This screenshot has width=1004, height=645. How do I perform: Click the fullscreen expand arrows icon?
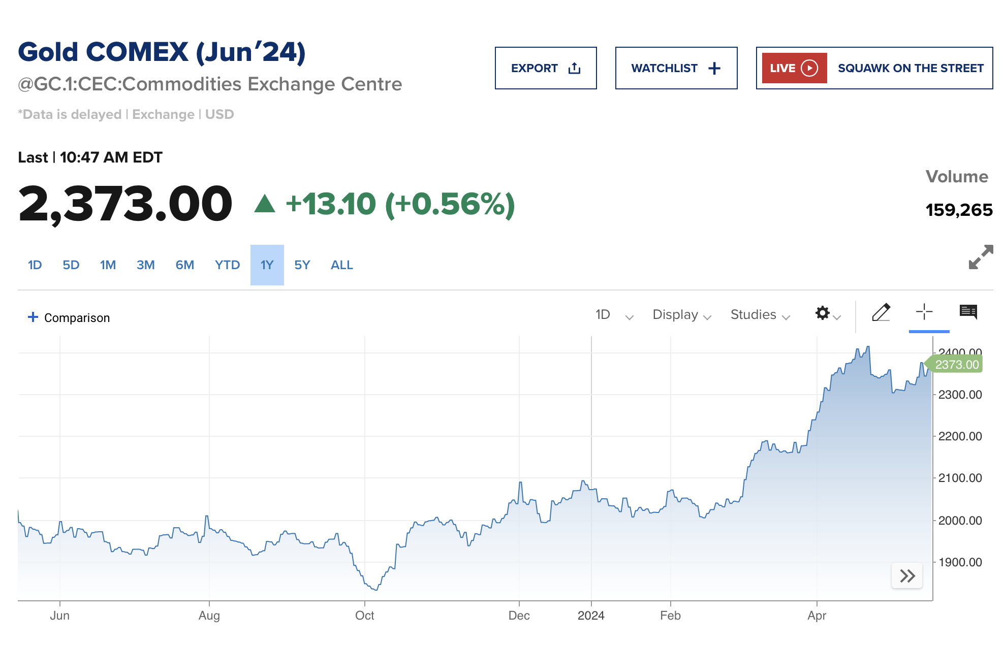980,257
